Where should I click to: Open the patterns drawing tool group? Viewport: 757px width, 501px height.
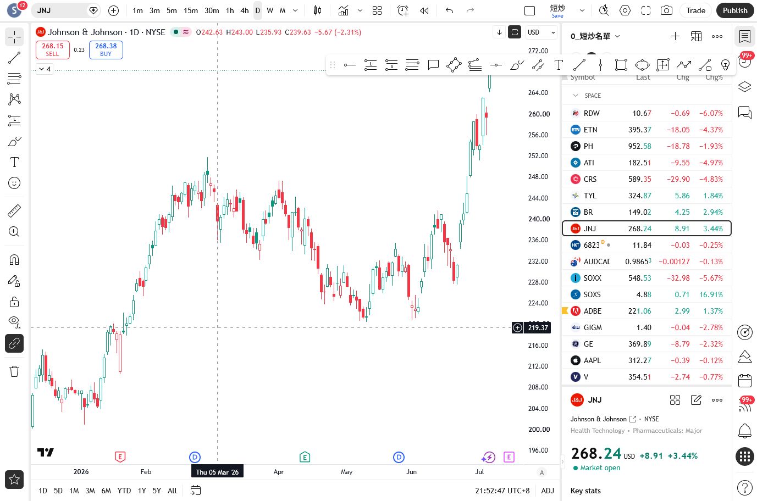point(14,99)
